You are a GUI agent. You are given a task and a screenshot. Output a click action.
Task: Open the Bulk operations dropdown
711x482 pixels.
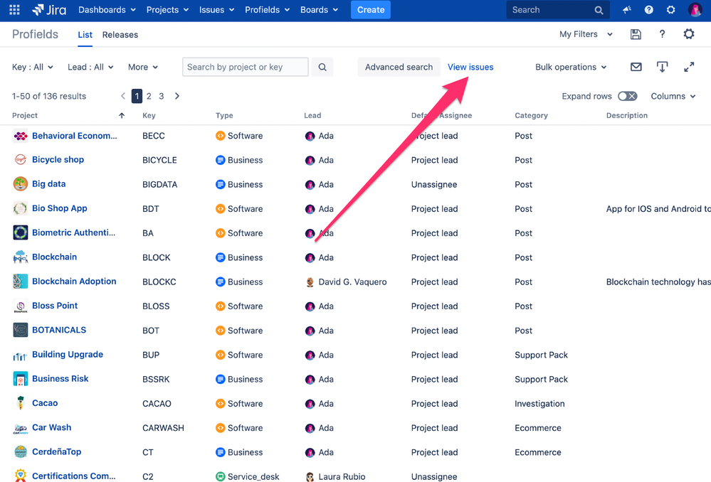(x=570, y=67)
